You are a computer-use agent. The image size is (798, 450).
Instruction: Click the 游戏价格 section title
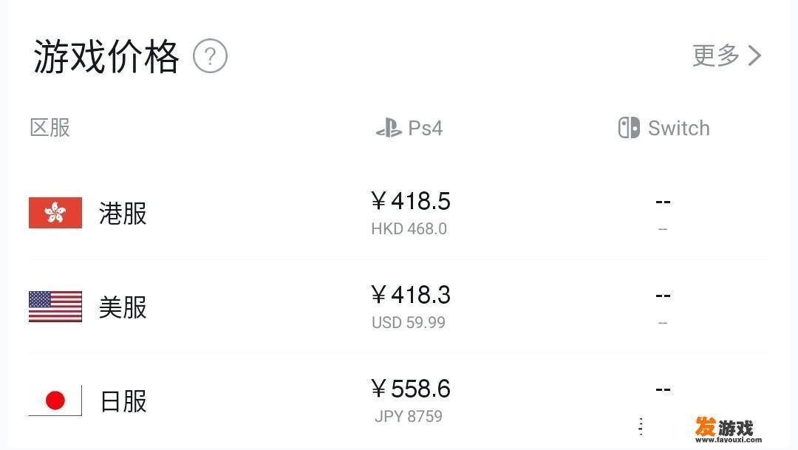click(x=106, y=56)
